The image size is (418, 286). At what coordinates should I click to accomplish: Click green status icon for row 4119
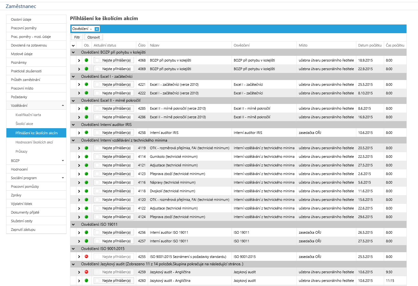86,148
